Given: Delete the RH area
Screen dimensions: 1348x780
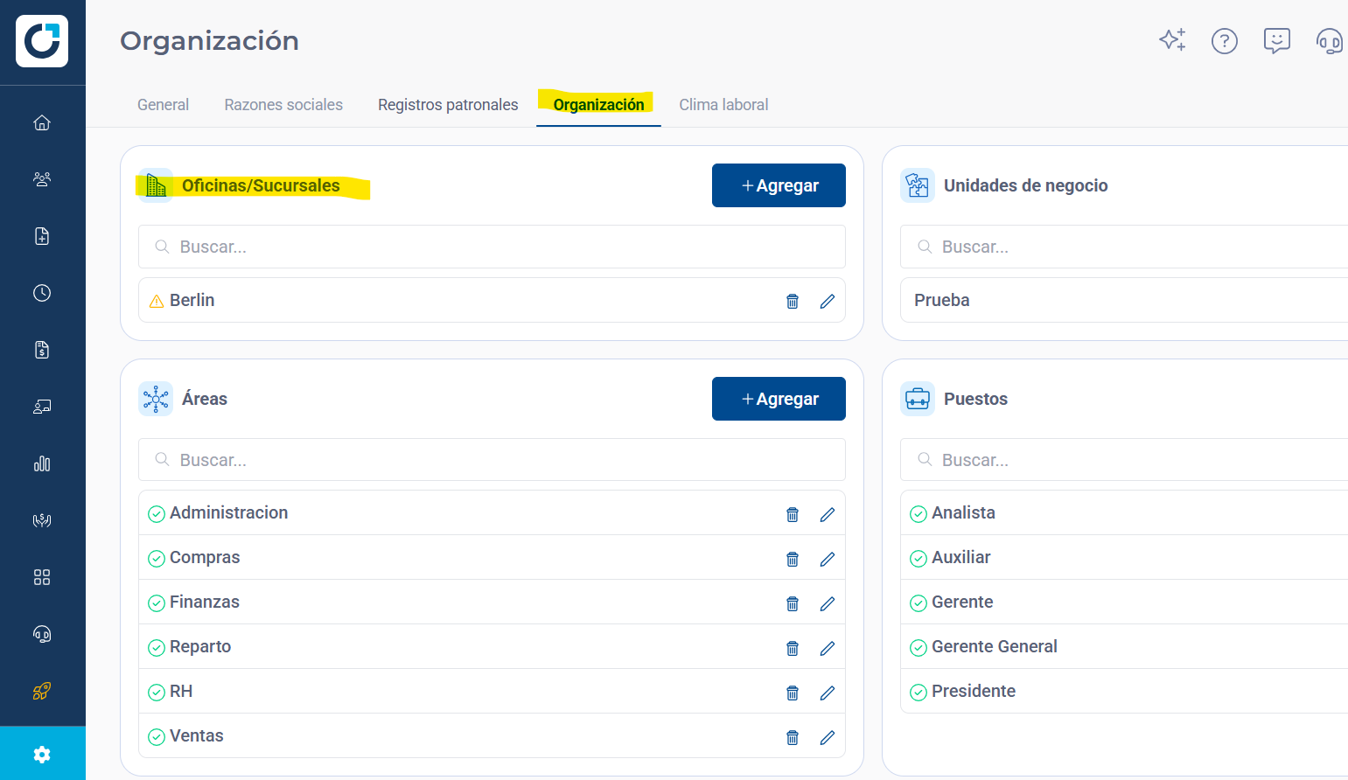Looking at the screenshot, I should pos(793,693).
